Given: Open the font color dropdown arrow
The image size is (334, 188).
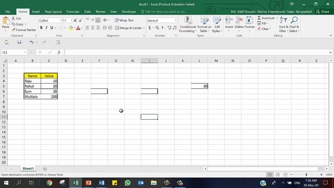Looking at the screenshot, I should pyautogui.click(x=82, y=28).
